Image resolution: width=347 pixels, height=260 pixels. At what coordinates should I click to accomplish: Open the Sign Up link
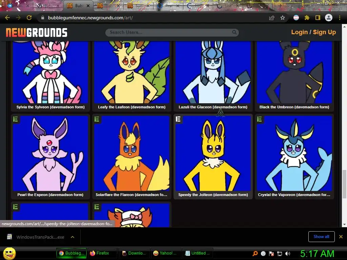(324, 32)
